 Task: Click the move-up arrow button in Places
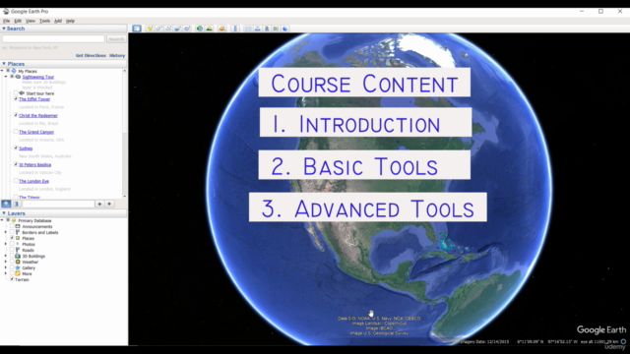click(x=99, y=204)
